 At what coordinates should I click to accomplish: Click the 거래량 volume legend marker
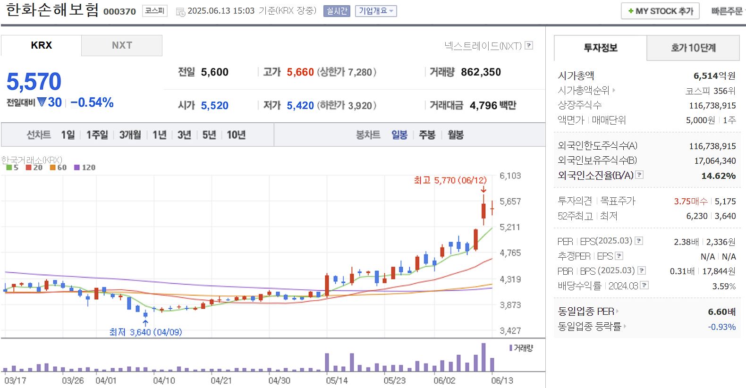[x=510, y=348]
